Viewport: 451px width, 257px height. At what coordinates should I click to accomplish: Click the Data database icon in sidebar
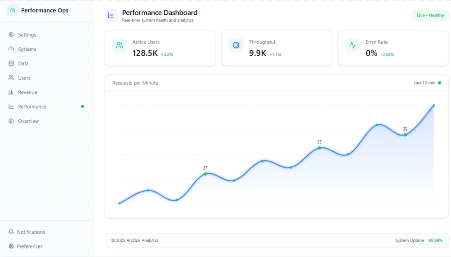(x=11, y=63)
